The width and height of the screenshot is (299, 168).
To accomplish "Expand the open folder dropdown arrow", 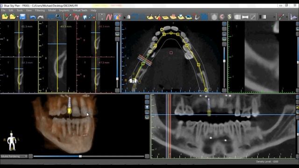I will coord(18,17).
